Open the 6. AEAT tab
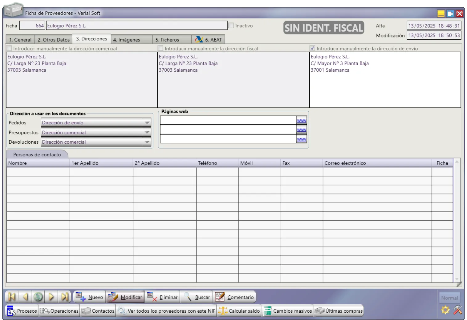This screenshot has height=320, width=467. point(209,40)
